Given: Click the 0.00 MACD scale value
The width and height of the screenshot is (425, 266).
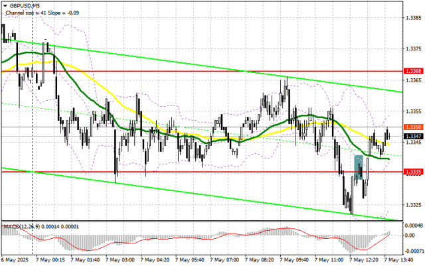Looking at the screenshot, I should [410, 235].
